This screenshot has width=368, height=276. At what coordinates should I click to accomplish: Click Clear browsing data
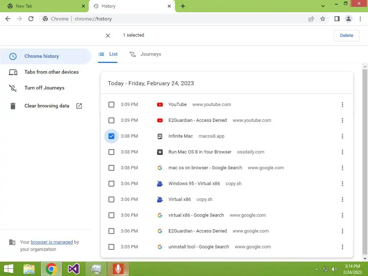(x=47, y=106)
